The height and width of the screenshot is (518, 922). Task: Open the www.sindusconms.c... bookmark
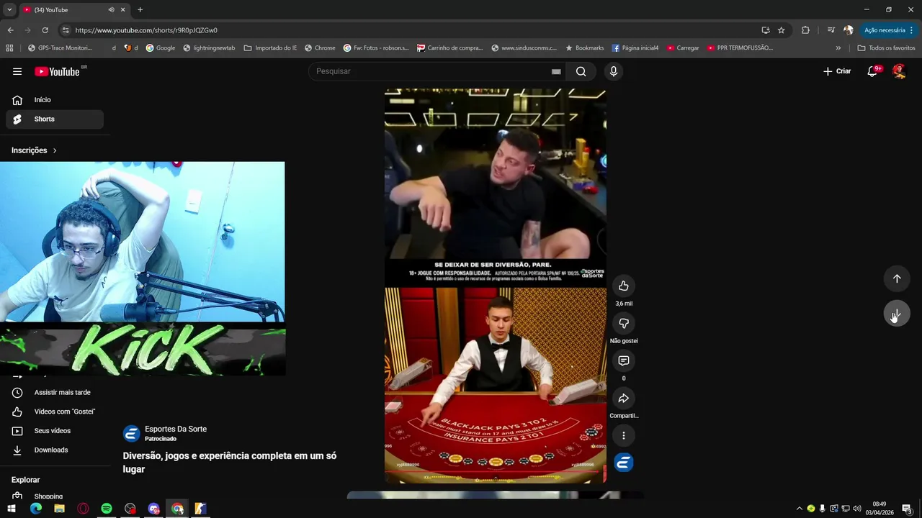click(524, 48)
